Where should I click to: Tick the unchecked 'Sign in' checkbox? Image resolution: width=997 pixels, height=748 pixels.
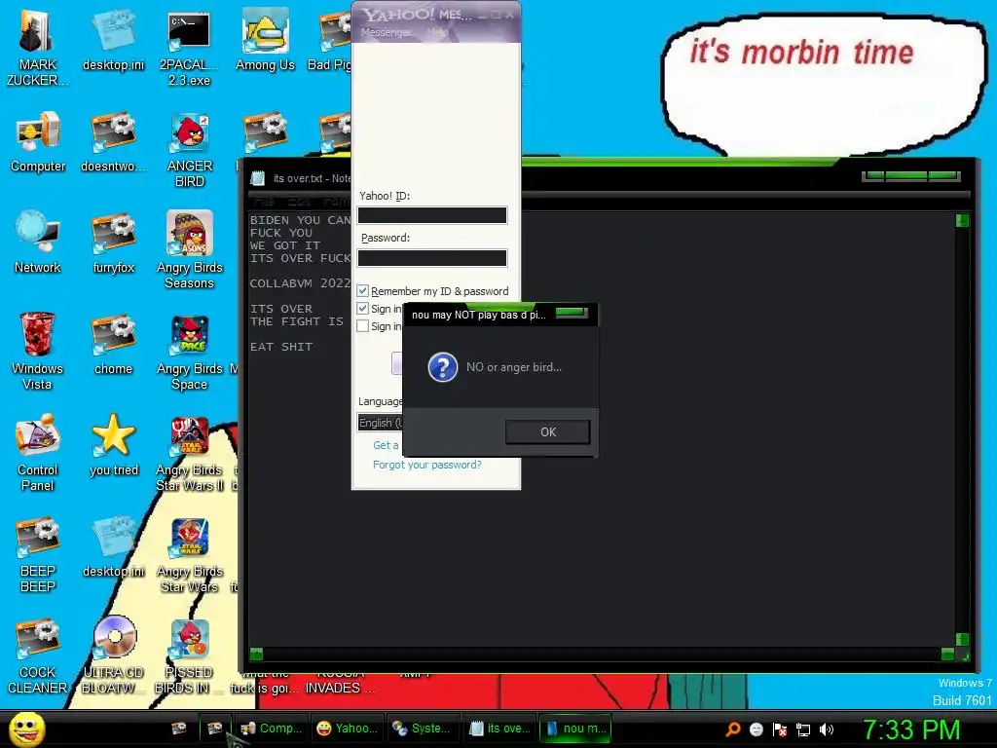[362, 325]
